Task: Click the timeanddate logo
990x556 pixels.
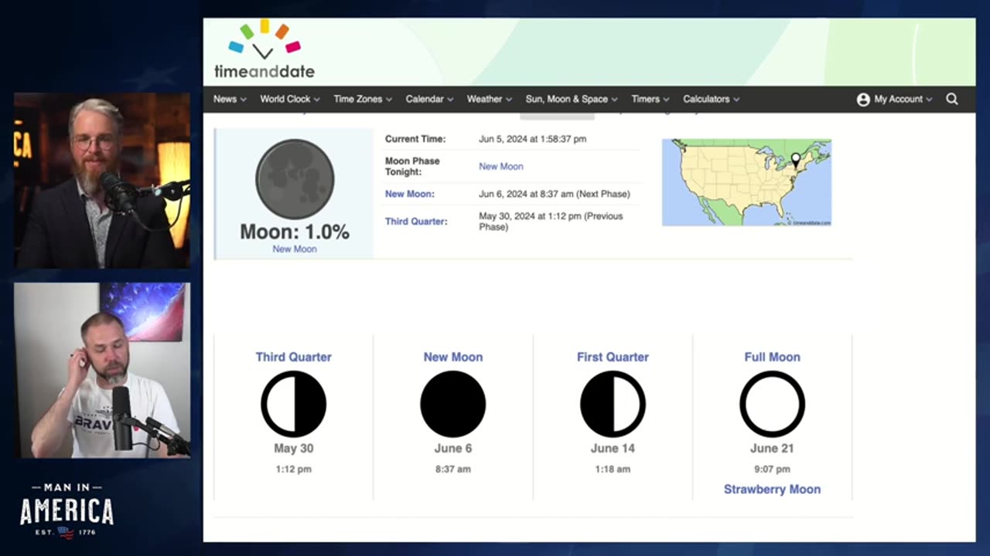Action: click(x=264, y=49)
